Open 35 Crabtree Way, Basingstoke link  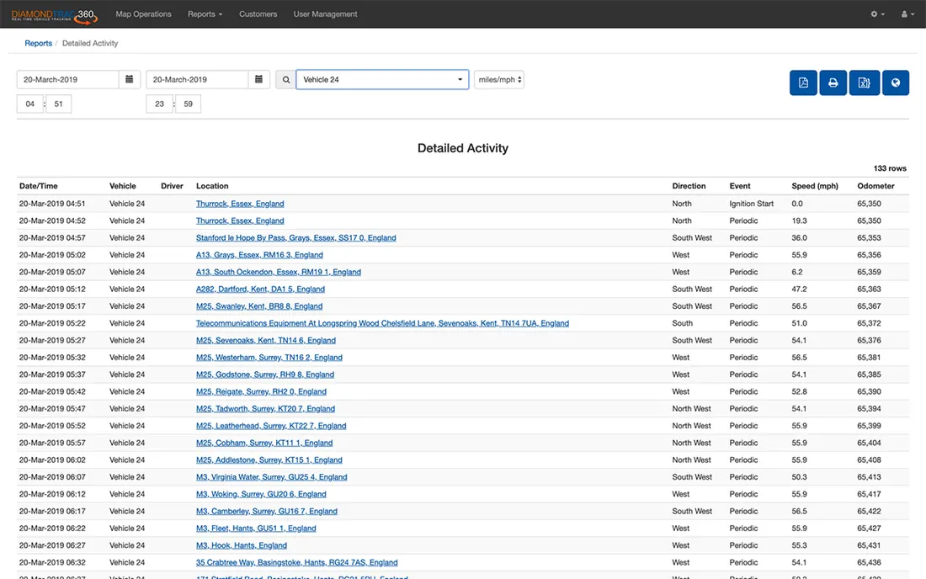pyautogui.click(x=296, y=563)
